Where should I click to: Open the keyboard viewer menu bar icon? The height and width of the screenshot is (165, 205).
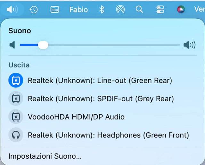coord(55,10)
